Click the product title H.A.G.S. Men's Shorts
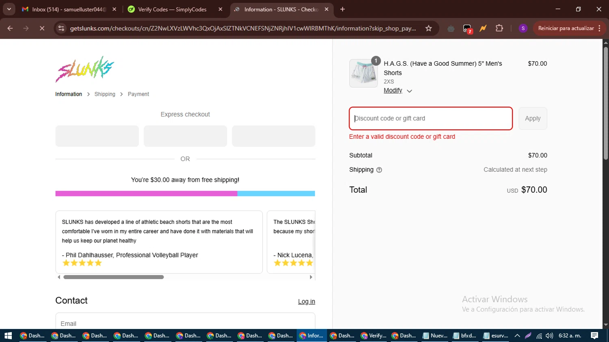The image size is (609, 342). pos(443,68)
